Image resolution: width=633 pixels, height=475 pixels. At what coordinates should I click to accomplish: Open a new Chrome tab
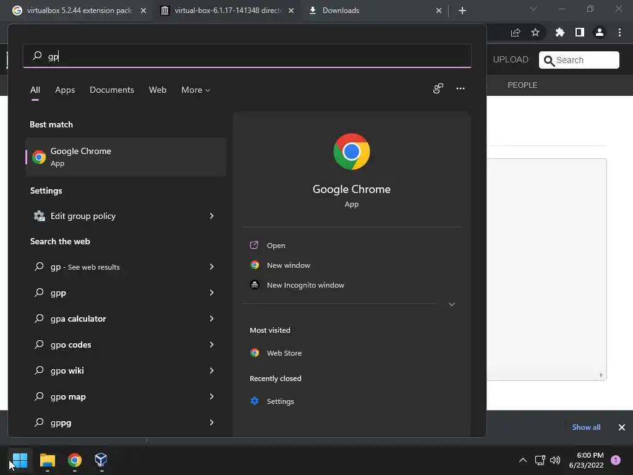(462, 11)
